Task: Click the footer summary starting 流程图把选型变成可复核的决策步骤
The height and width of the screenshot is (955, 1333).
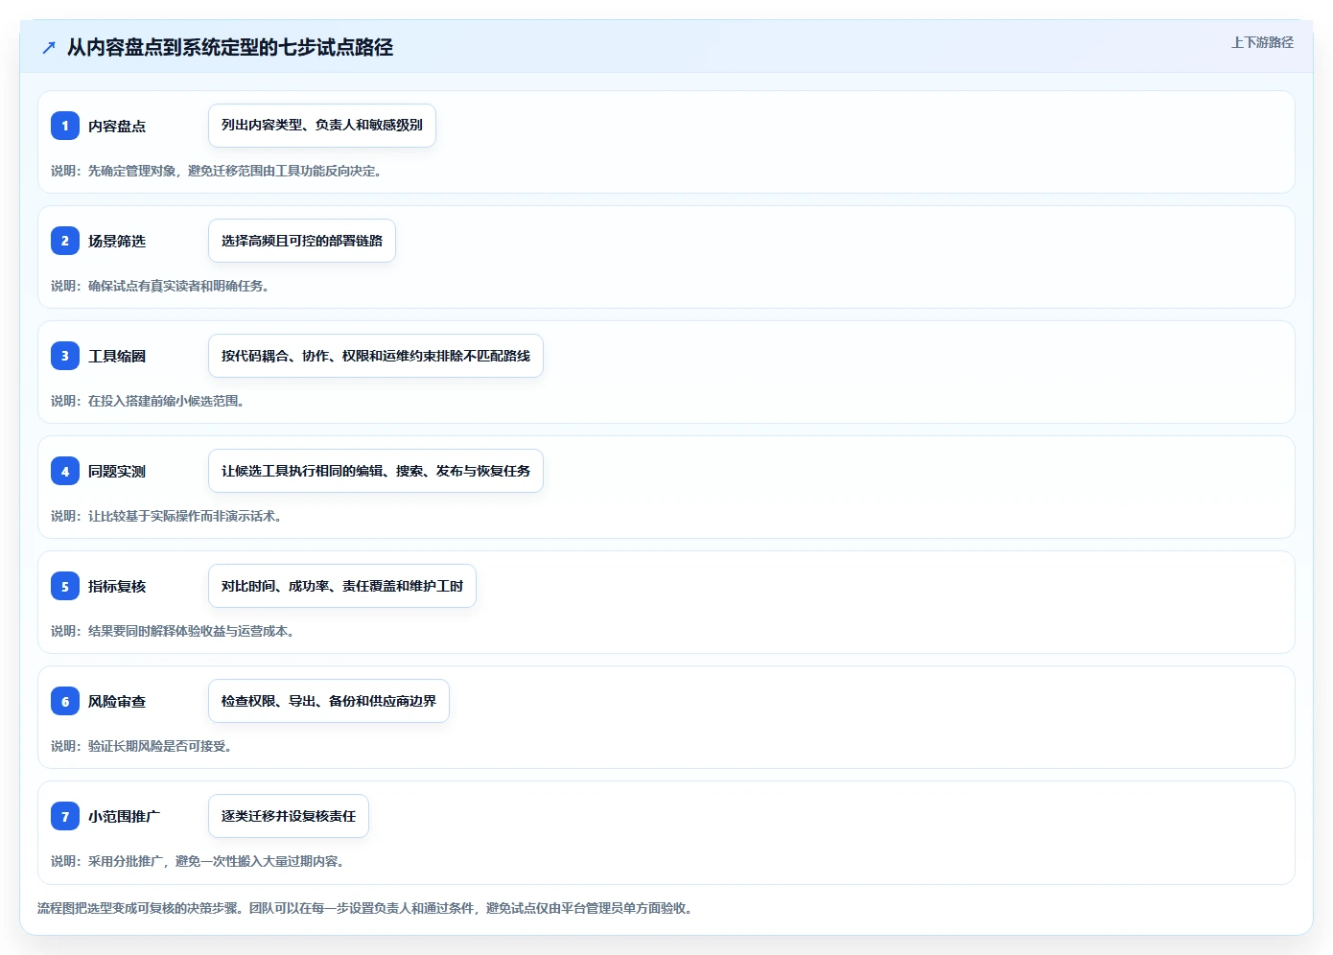Action: tap(365, 908)
